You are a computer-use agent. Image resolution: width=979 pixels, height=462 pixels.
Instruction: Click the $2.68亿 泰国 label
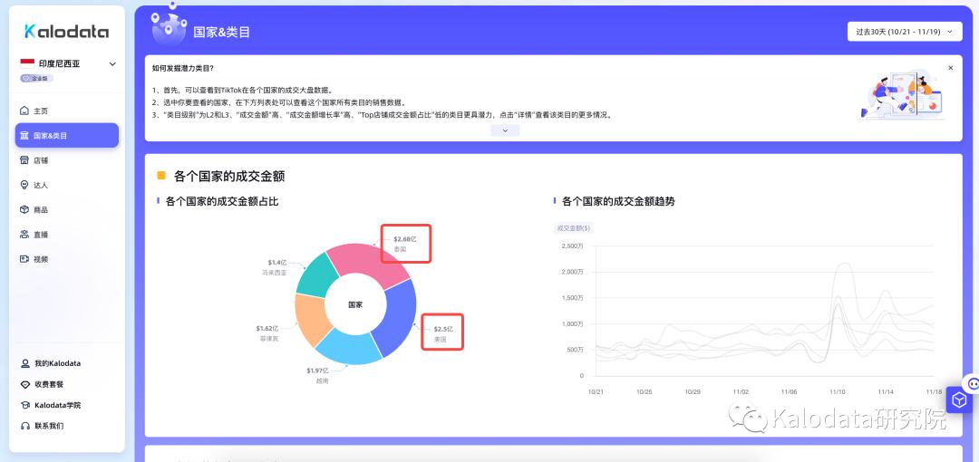pyautogui.click(x=404, y=244)
